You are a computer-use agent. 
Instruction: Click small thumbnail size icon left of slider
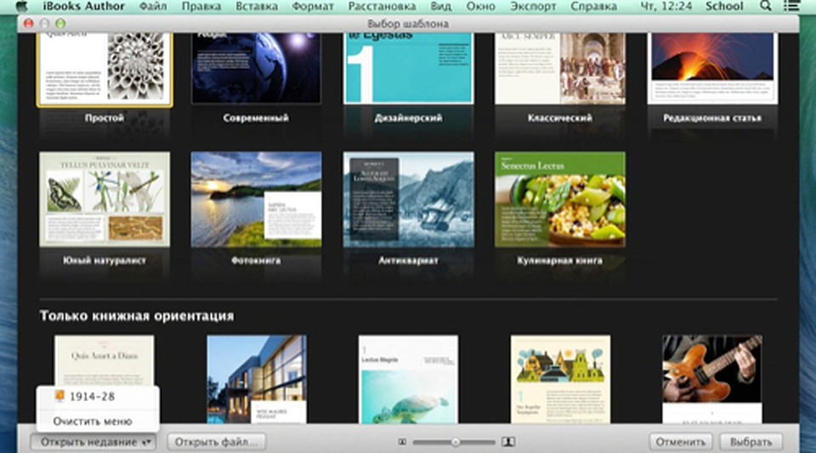click(402, 442)
